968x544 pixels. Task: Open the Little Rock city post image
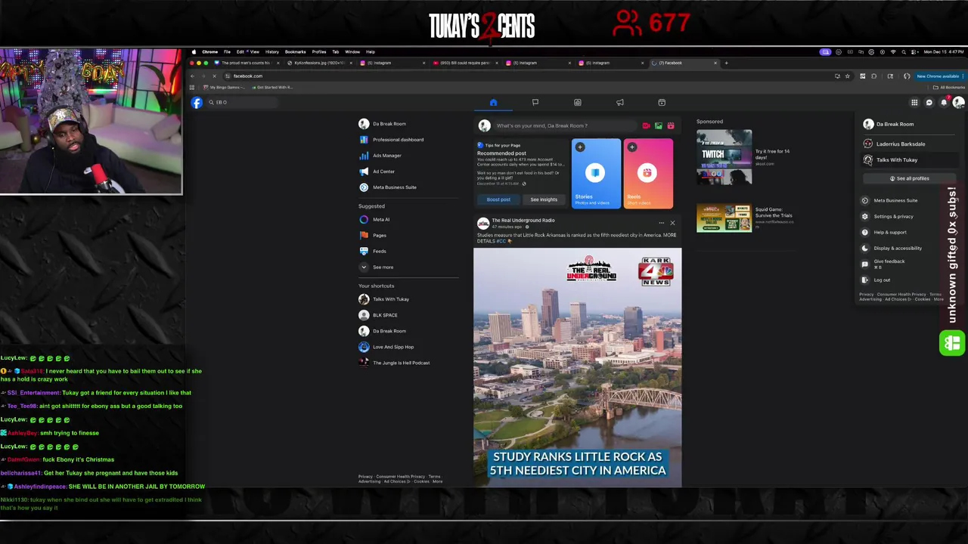(578, 368)
